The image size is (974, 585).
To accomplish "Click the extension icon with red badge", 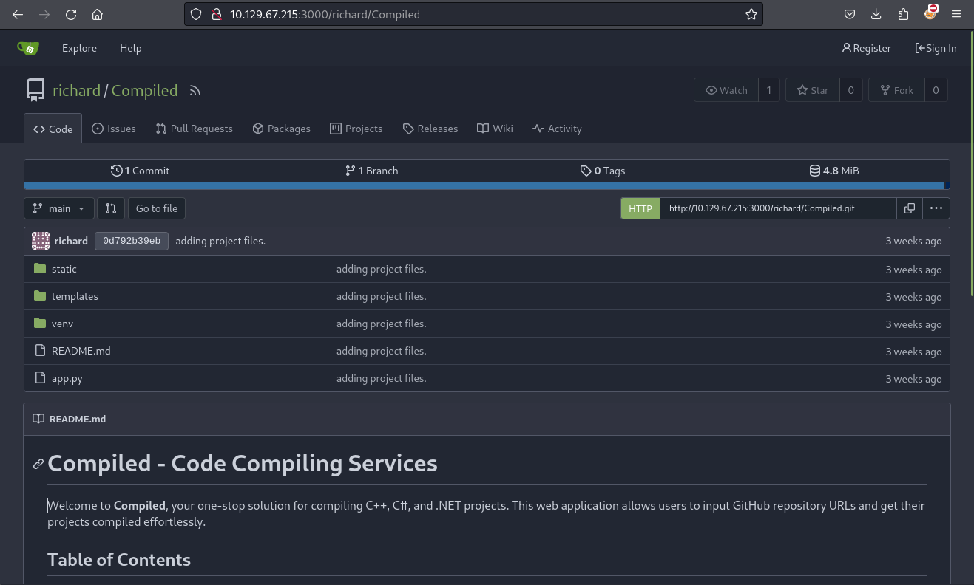I will [x=930, y=13].
